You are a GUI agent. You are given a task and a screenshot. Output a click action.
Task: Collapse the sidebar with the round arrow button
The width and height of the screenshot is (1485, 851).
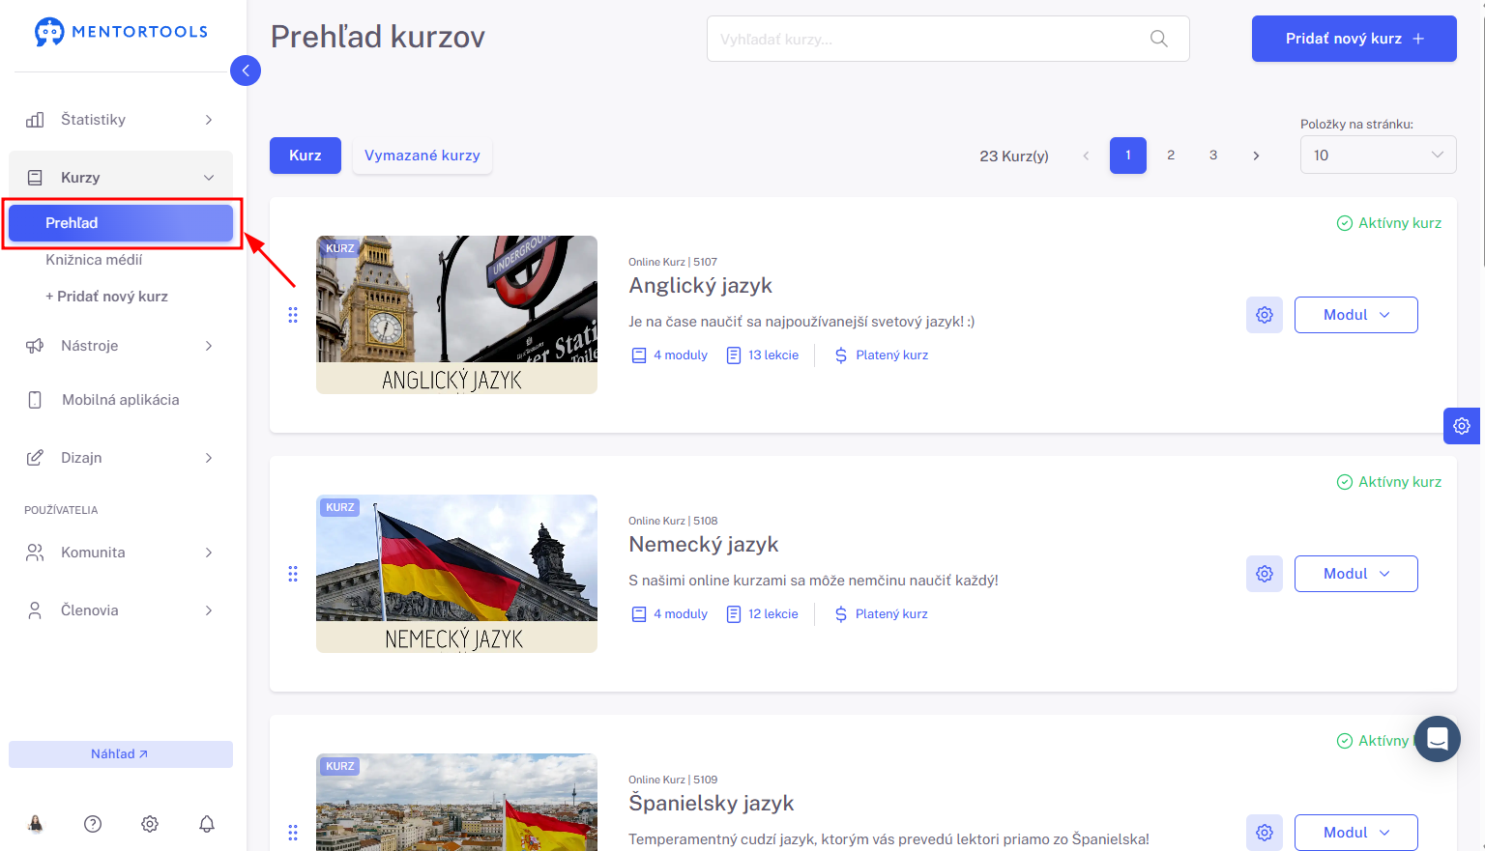[x=246, y=71]
